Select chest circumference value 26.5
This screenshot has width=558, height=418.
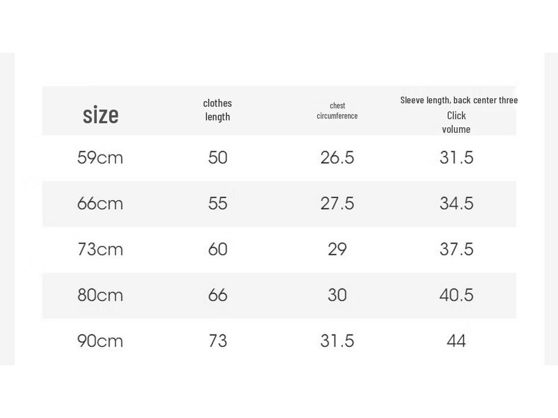tap(337, 157)
